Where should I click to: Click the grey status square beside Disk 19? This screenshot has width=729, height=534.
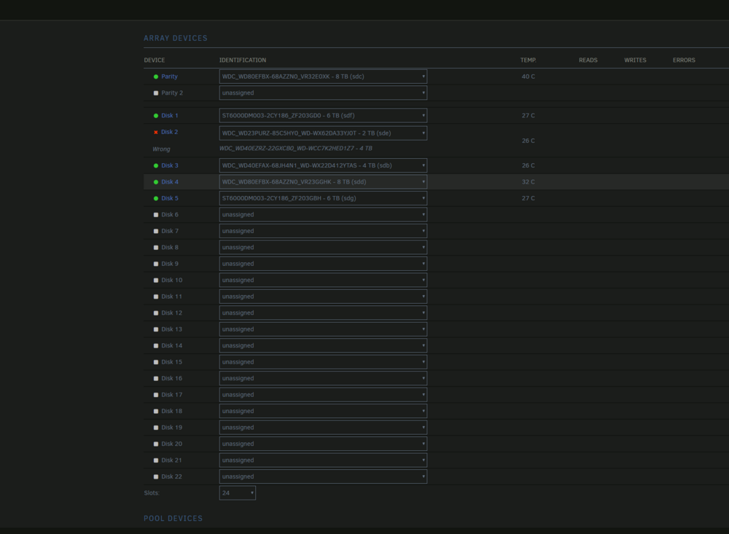click(156, 428)
